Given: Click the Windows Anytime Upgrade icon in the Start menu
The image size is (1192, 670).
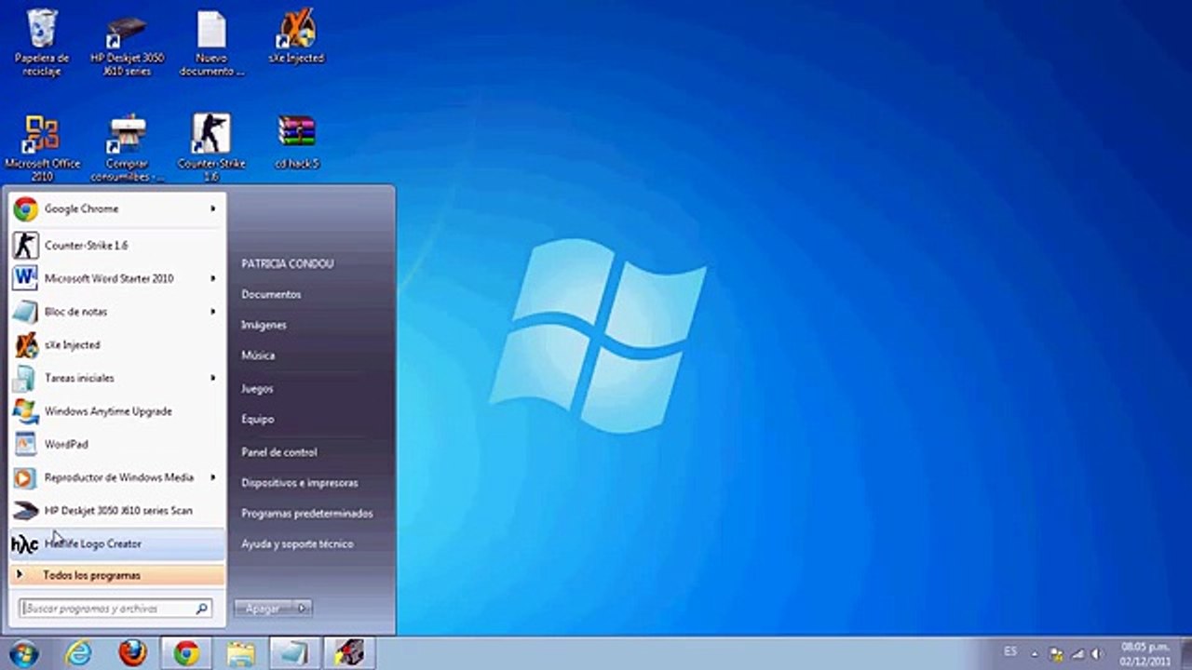Looking at the screenshot, I should tap(25, 411).
